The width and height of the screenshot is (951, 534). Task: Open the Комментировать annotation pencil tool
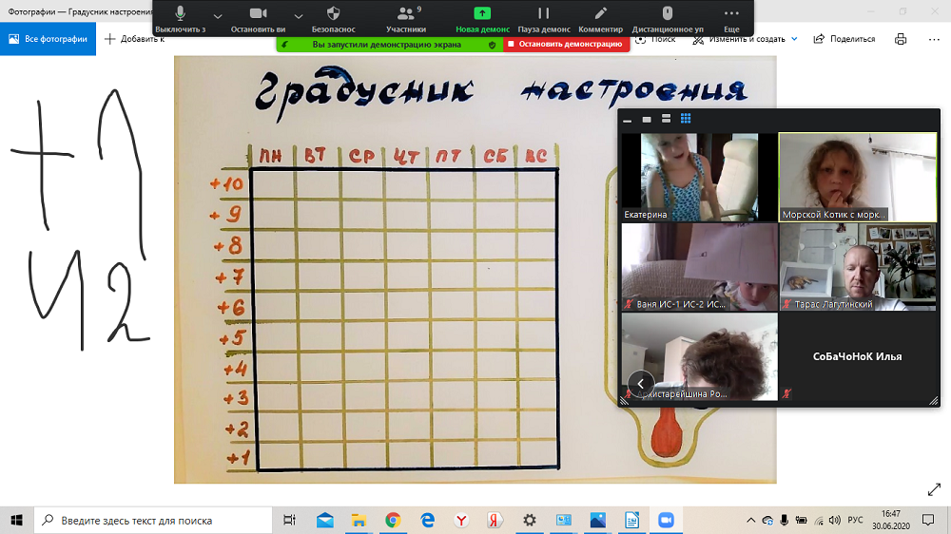point(601,14)
